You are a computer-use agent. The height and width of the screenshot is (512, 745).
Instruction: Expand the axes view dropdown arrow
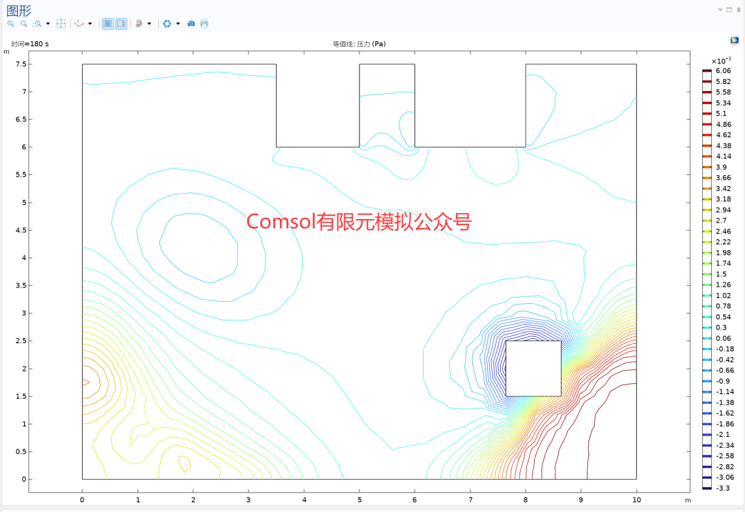pyautogui.click(x=90, y=23)
